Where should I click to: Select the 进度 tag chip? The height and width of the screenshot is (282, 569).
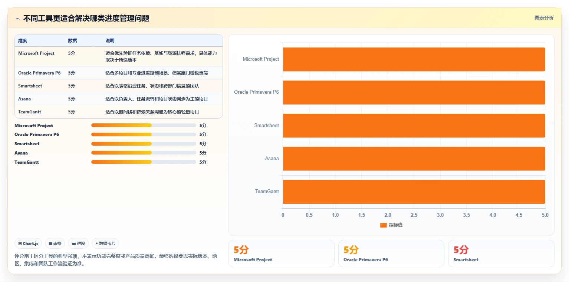click(78, 243)
